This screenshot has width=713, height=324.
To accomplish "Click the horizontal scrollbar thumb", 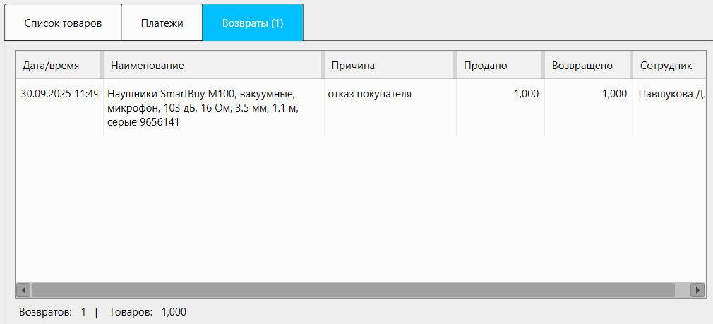I will click(353, 290).
